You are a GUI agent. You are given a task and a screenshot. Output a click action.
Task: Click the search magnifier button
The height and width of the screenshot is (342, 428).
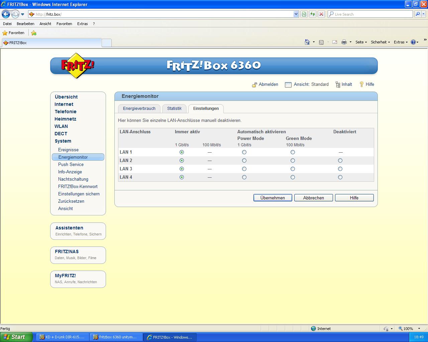(x=417, y=14)
